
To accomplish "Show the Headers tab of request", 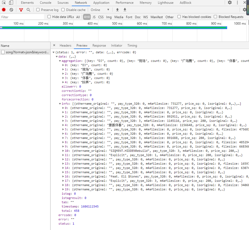I will click(65, 46).
